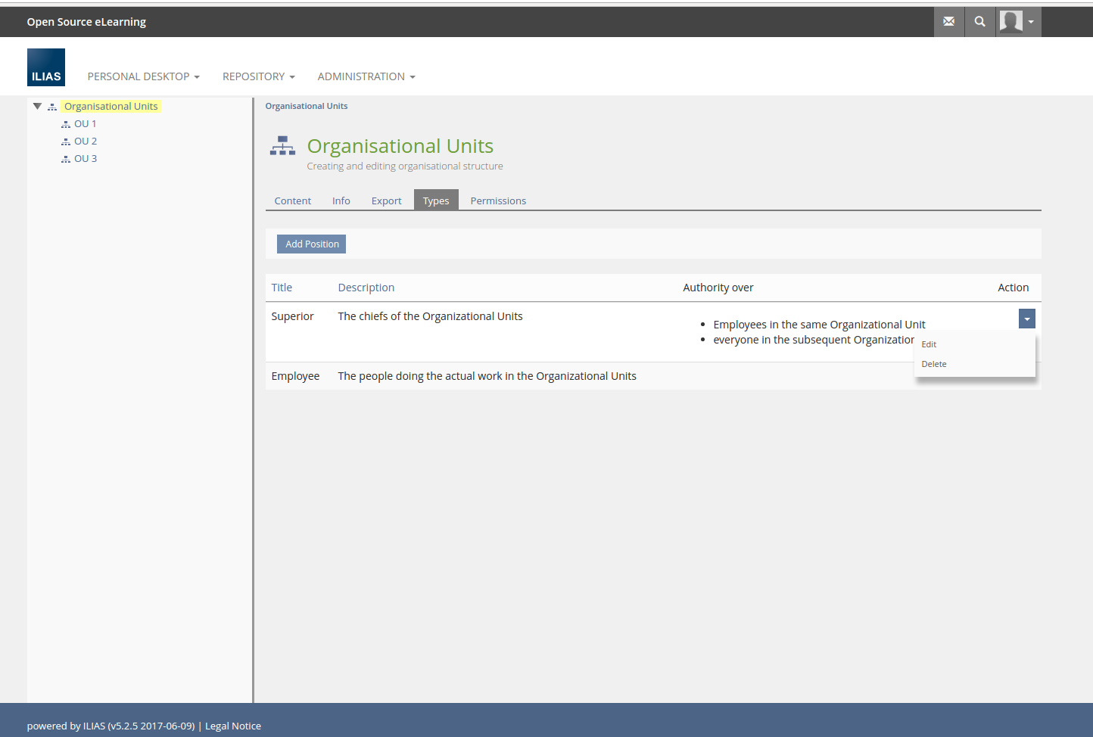Viewport: 1093px width, 737px height.
Task: Open the Legal Notice link
Action: pos(232,726)
